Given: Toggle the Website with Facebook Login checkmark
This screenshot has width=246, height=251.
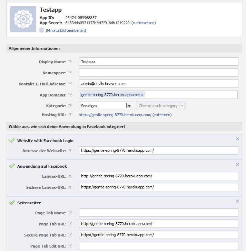Looking at the screenshot, I should pos(12,140).
